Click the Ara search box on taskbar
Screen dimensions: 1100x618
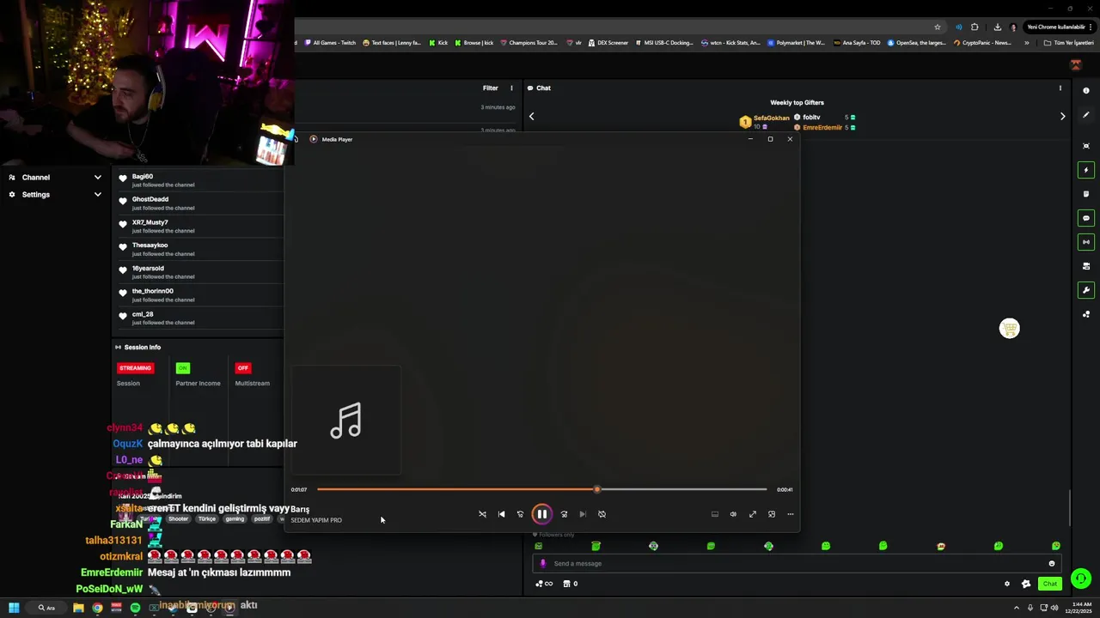coord(47,608)
